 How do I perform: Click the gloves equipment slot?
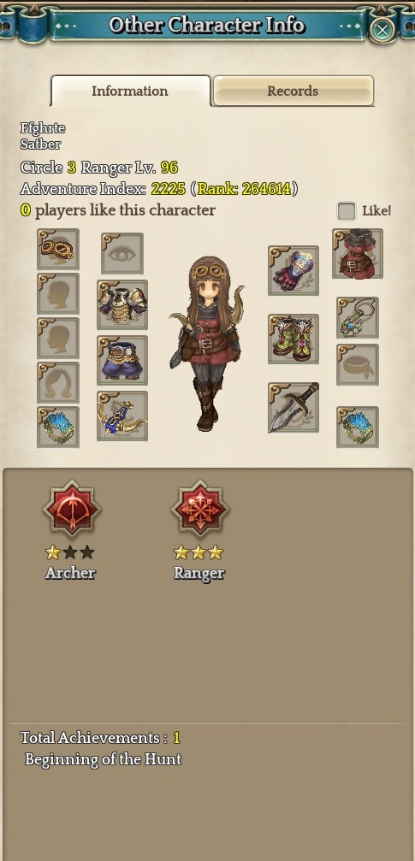(293, 270)
